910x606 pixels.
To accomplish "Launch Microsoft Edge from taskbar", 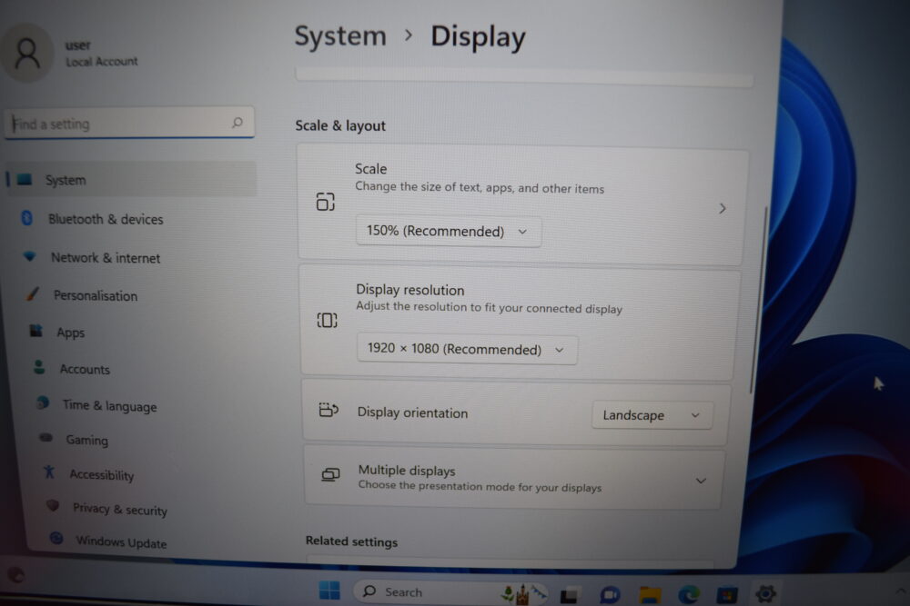I will click(x=689, y=594).
